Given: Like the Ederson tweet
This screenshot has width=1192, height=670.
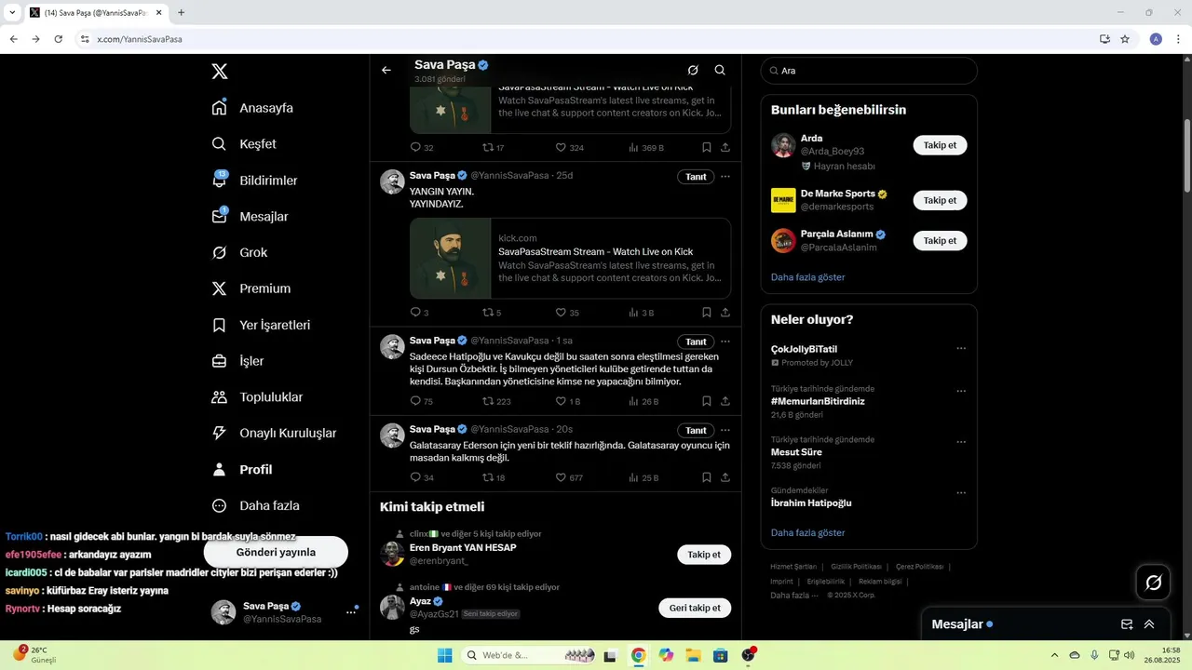Looking at the screenshot, I should click(x=561, y=477).
